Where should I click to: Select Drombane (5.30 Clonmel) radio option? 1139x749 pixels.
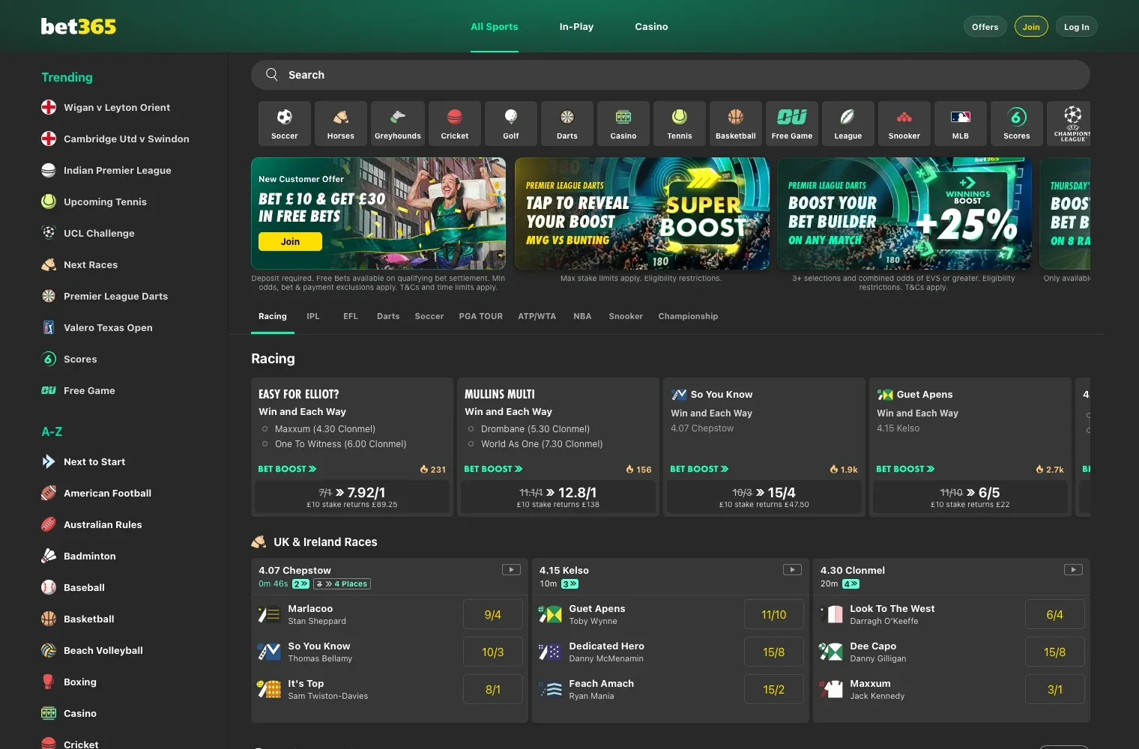pyautogui.click(x=471, y=429)
